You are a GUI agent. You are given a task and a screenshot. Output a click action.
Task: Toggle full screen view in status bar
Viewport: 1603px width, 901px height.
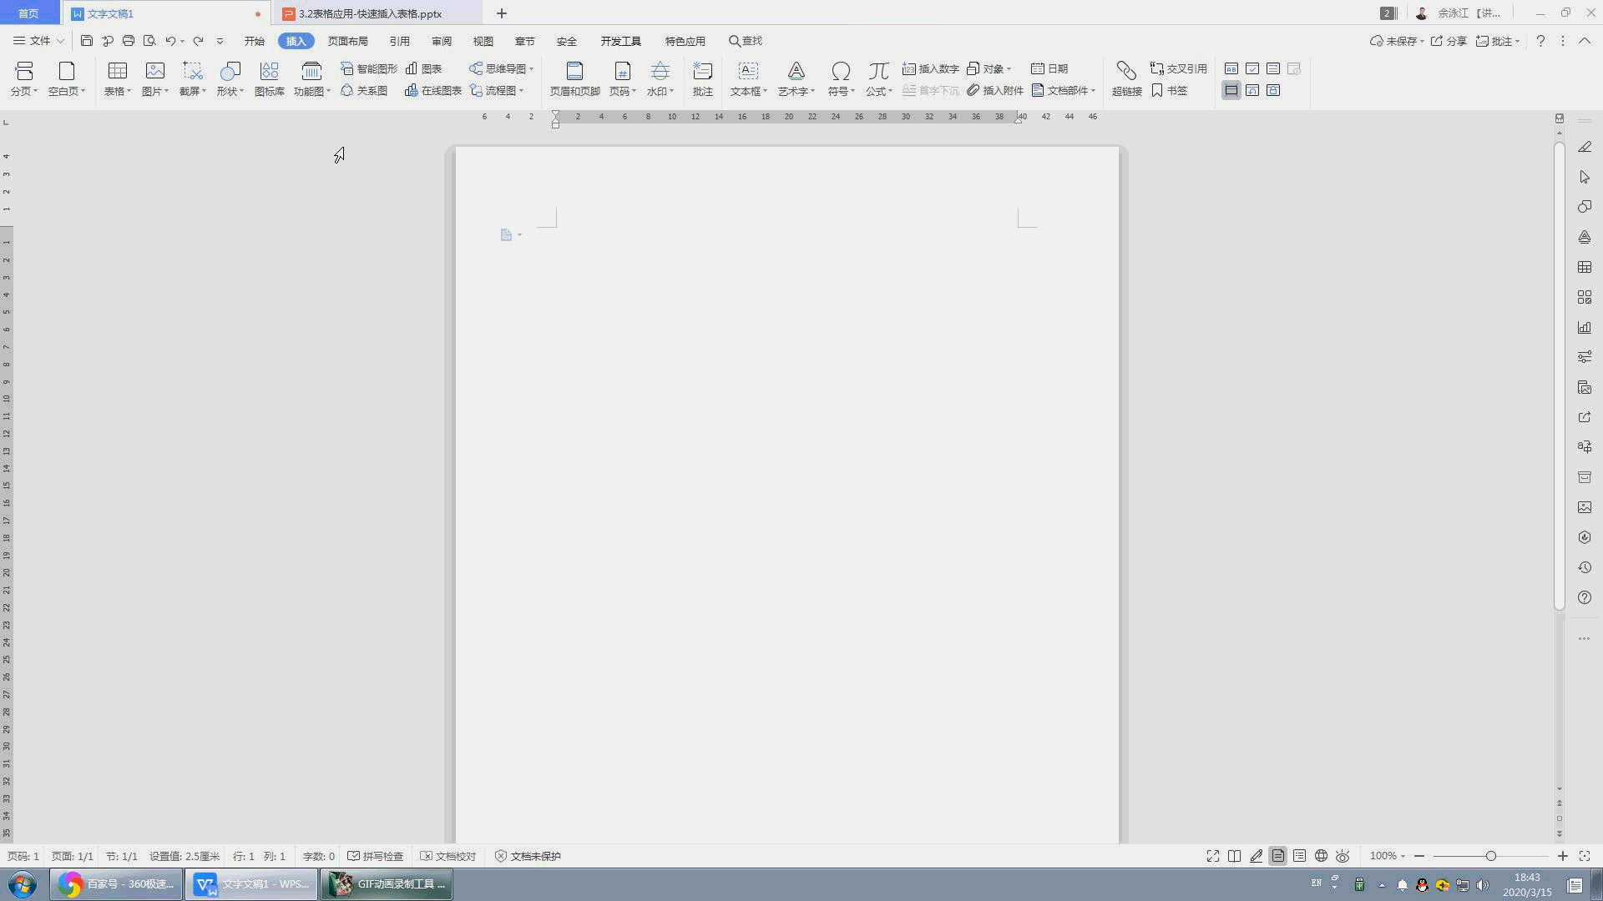point(1212,856)
